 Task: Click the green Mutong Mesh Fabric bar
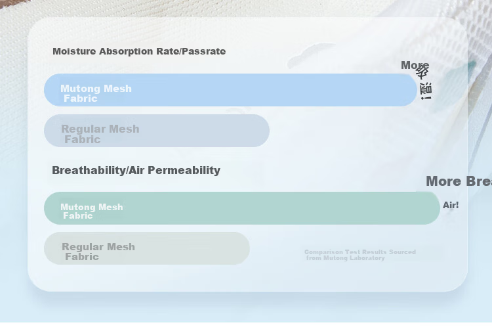click(x=242, y=208)
